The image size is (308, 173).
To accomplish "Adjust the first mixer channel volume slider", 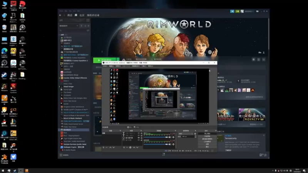I will (156, 137).
